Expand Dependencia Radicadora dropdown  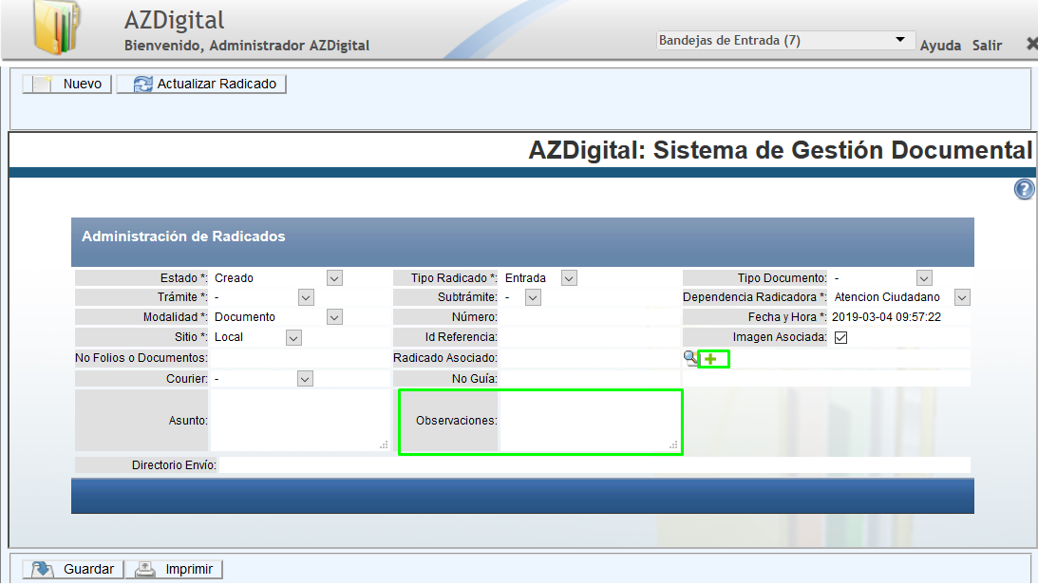click(962, 297)
